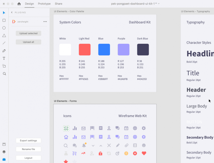The width and height of the screenshot is (214, 163).
Task: Open zeroheight plugin more options menu
Action: coord(45,22)
